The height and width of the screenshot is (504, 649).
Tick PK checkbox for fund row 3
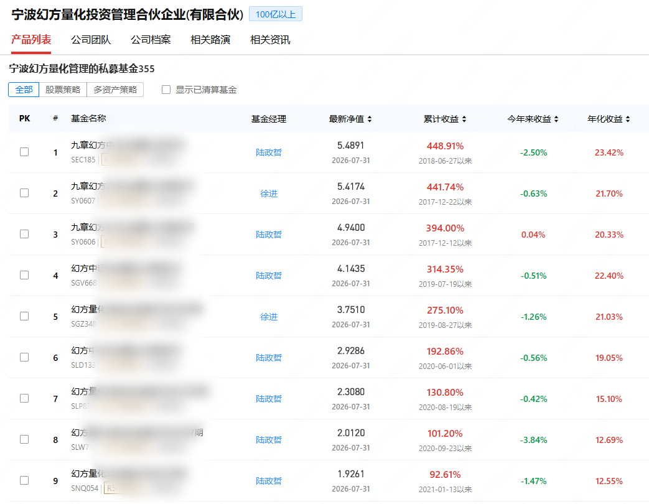tap(24, 234)
